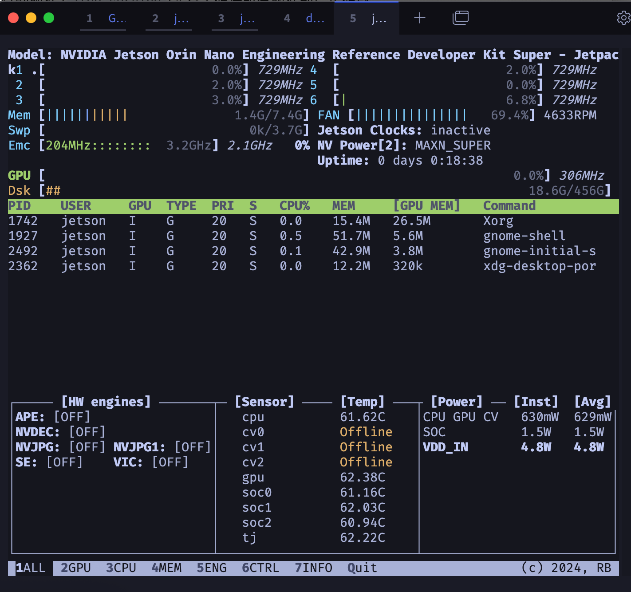Viewport: 631px width, 592px height.
Task: Click the tj temperature 62.22C
Action: 363,538
